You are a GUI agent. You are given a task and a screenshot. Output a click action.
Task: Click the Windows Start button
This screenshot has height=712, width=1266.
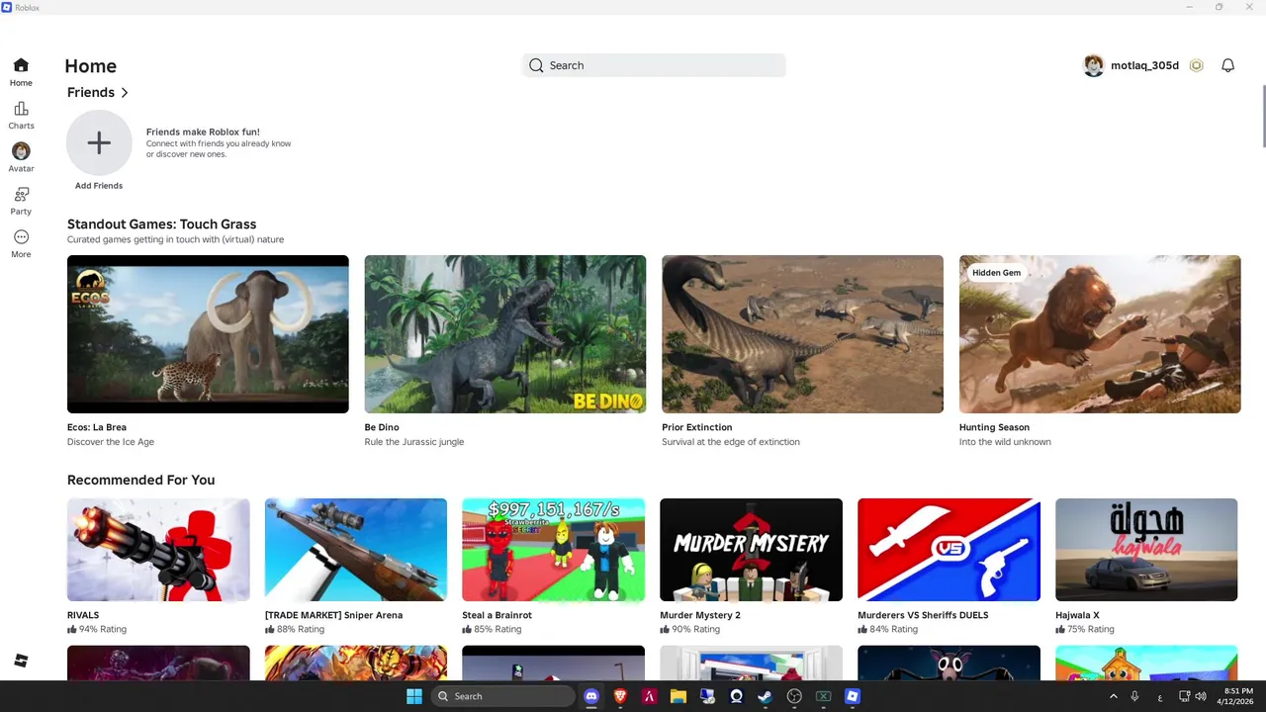pos(414,696)
